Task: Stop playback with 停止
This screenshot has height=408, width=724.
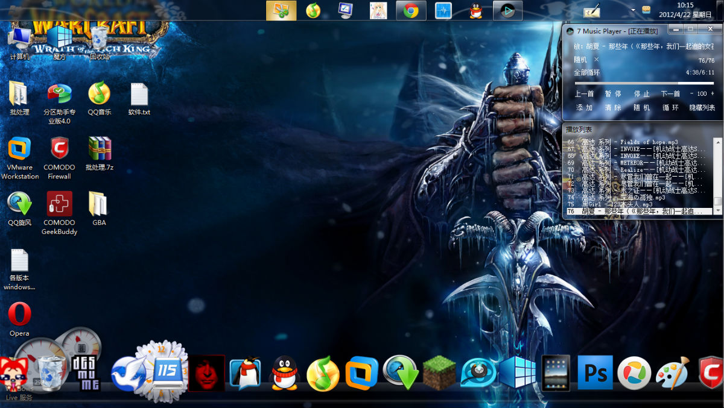Action: pos(642,93)
